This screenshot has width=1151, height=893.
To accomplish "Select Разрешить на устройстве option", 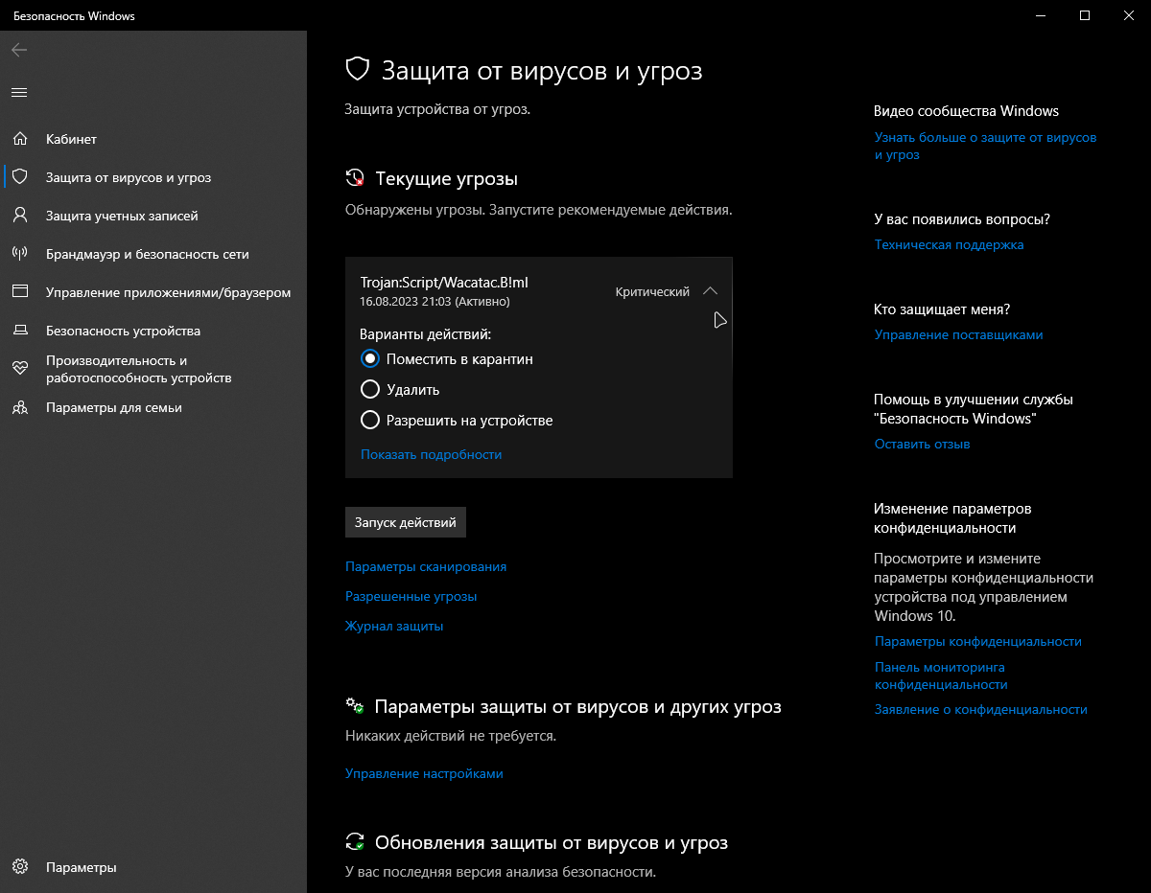I will (457, 421).
